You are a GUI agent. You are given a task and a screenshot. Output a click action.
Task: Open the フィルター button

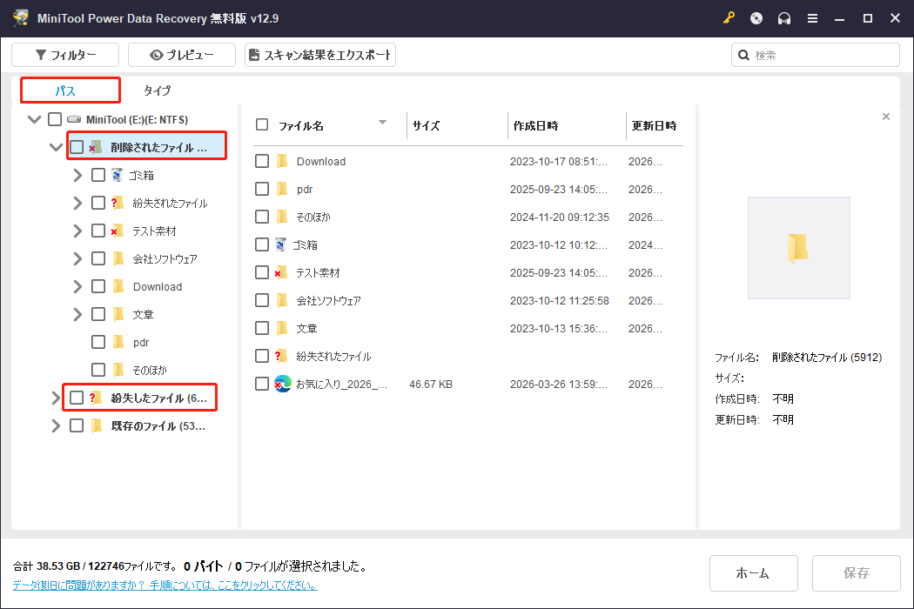point(65,55)
